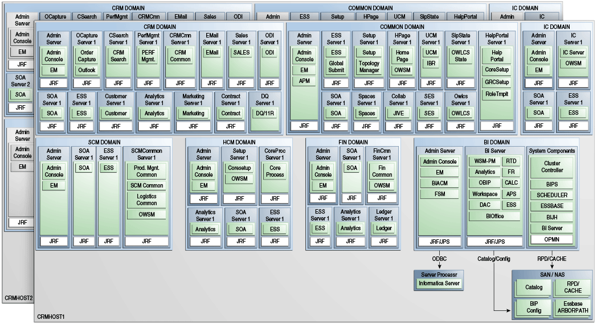
Task: Click the Ledger box in Ledger Server 1
Action: 384,229
